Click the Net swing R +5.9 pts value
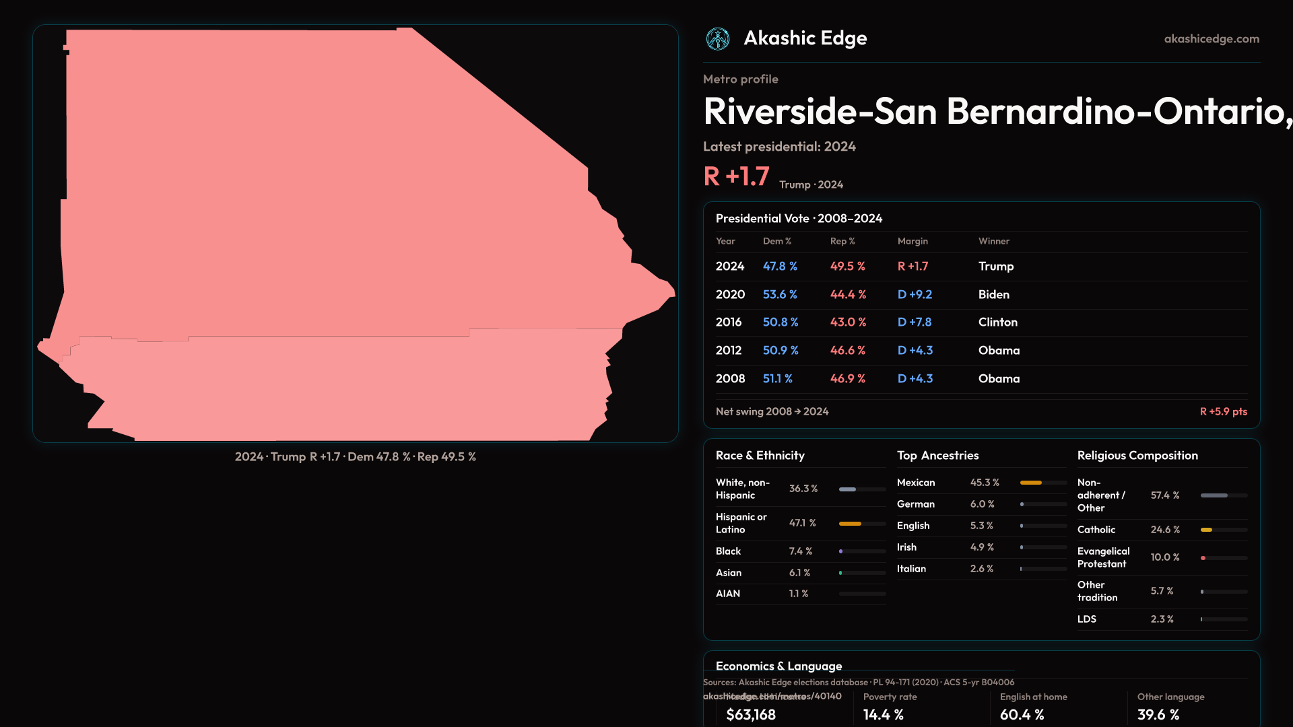Screen dimensions: 1293x727 coord(1223,411)
